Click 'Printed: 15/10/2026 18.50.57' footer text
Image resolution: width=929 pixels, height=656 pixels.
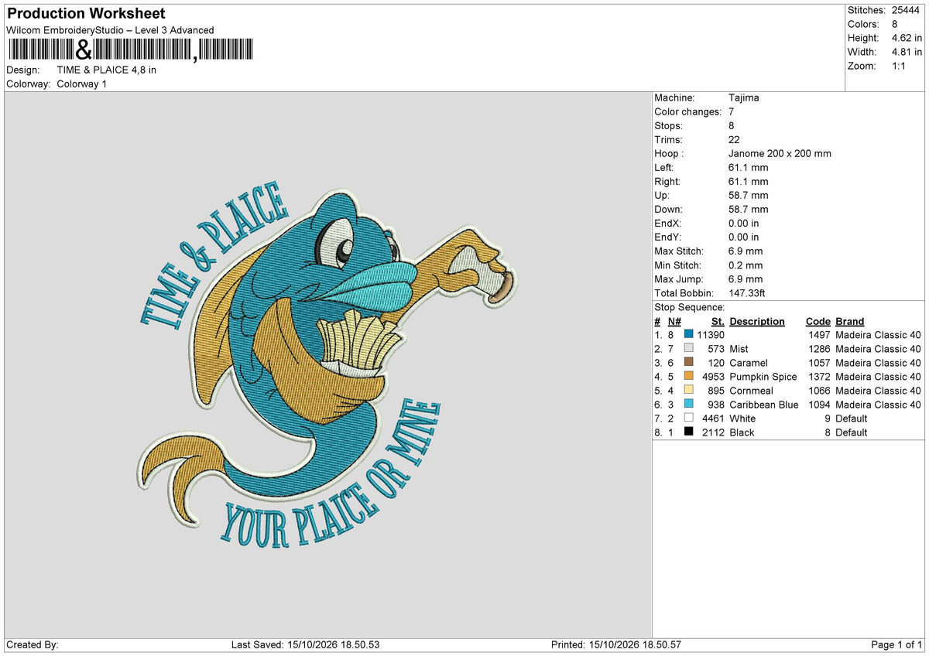coord(615,644)
